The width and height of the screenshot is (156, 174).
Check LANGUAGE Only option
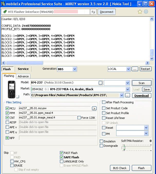61,161
